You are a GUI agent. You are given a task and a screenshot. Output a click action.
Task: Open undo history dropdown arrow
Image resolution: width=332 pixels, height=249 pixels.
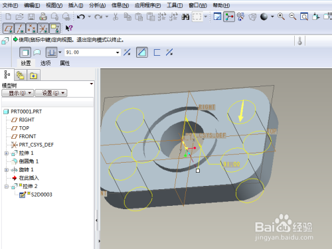click(90, 17)
